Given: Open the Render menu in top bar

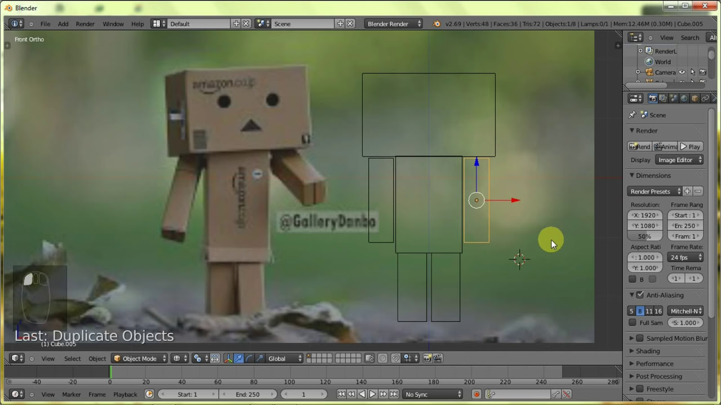Looking at the screenshot, I should tap(86, 24).
